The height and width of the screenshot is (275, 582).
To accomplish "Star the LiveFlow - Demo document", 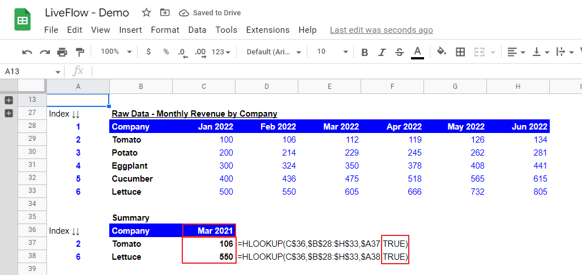I will (146, 12).
